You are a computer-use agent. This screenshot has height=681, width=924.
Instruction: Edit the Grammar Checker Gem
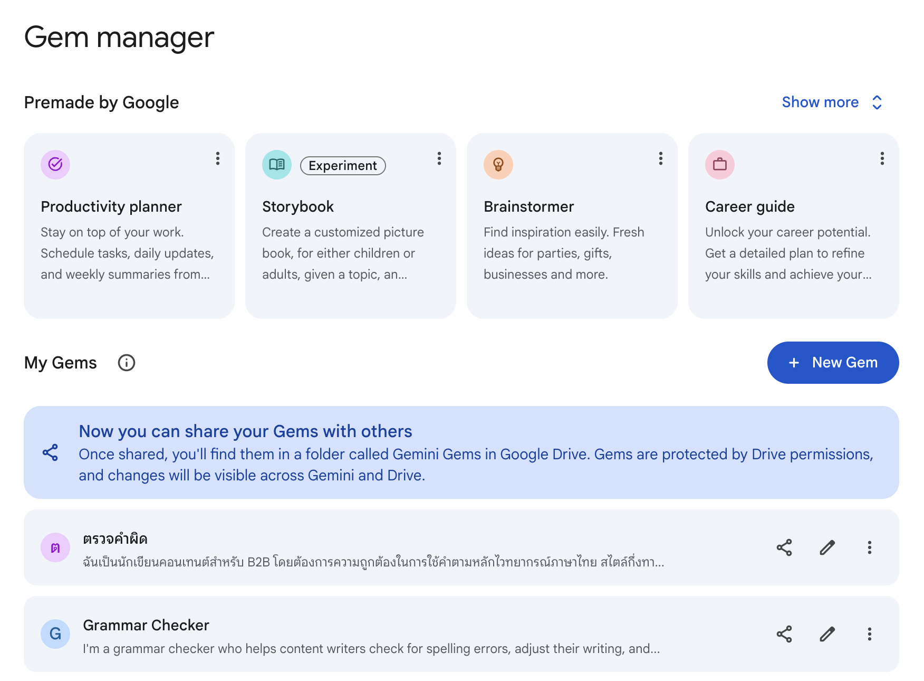click(x=827, y=634)
